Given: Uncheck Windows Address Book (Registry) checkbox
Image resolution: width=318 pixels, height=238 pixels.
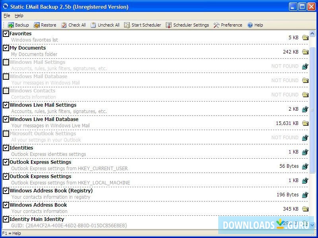Looking at the screenshot, I should pos(6,191).
